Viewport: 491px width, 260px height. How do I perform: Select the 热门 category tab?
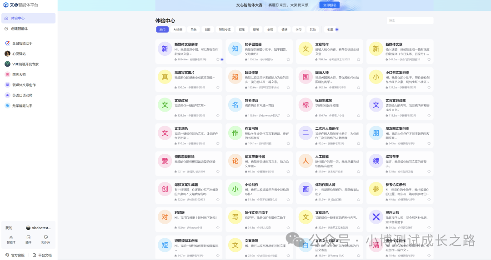[162, 29]
